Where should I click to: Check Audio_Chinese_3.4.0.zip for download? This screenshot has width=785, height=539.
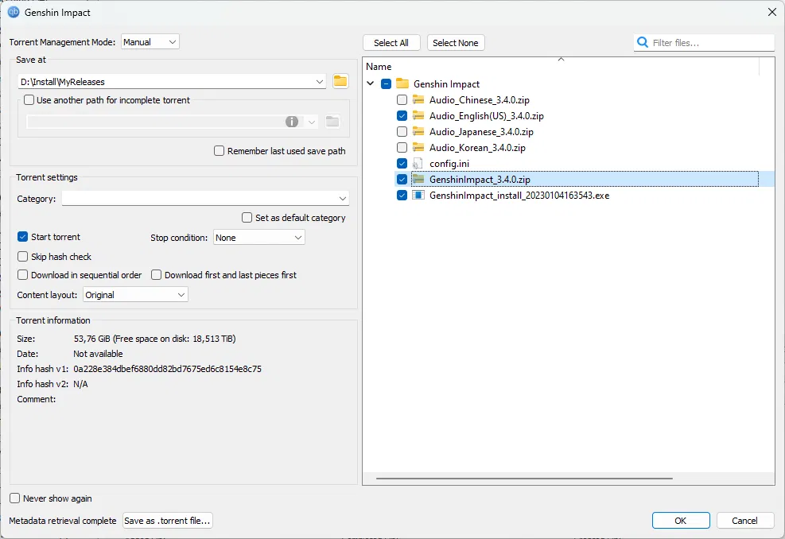click(x=402, y=99)
